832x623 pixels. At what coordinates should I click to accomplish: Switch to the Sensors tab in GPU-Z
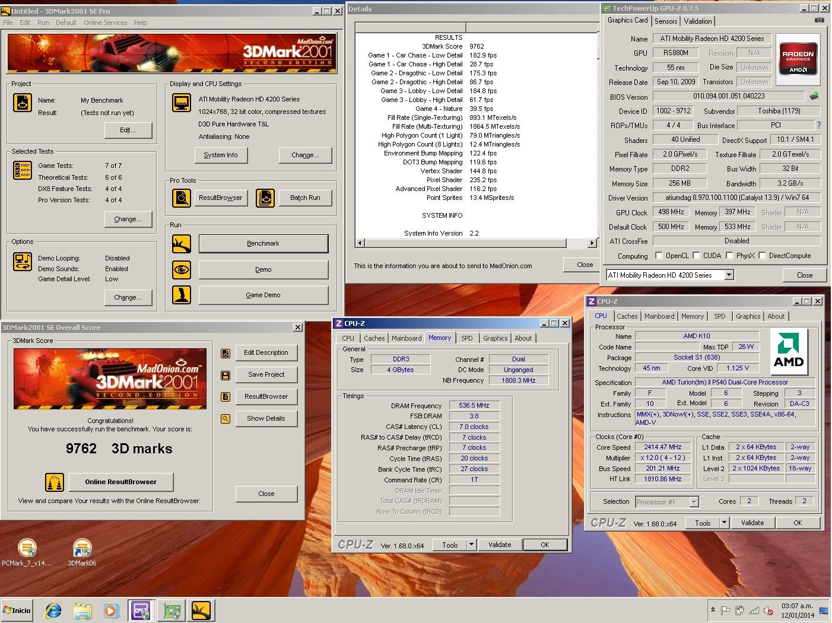click(666, 21)
